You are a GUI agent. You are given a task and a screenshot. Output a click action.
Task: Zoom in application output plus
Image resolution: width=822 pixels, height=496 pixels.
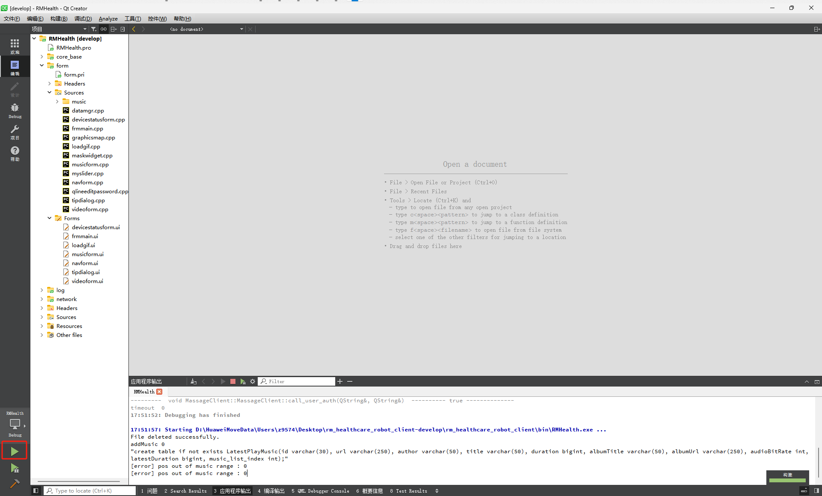coord(340,381)
